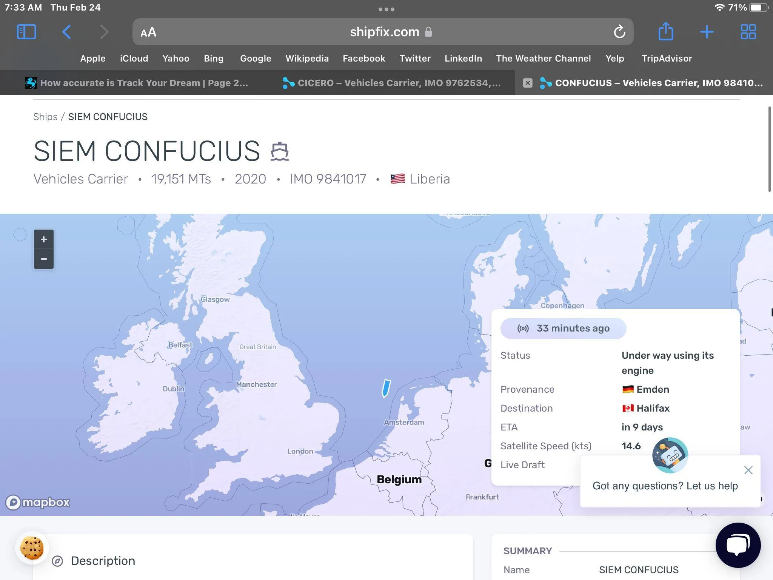Open the Twitter bookmark
The height and width of the screenshot is (580, 773).
click(415, 59)
